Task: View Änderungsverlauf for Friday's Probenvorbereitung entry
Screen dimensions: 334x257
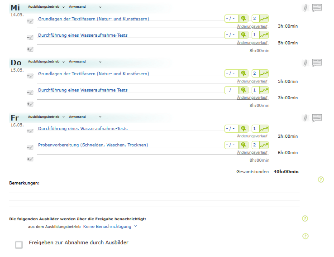Action: pyautogui.click(x=252, y=152)
